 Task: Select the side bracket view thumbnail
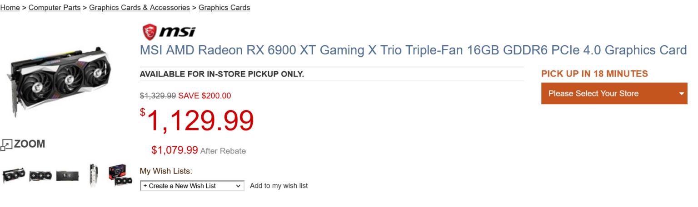94,175
